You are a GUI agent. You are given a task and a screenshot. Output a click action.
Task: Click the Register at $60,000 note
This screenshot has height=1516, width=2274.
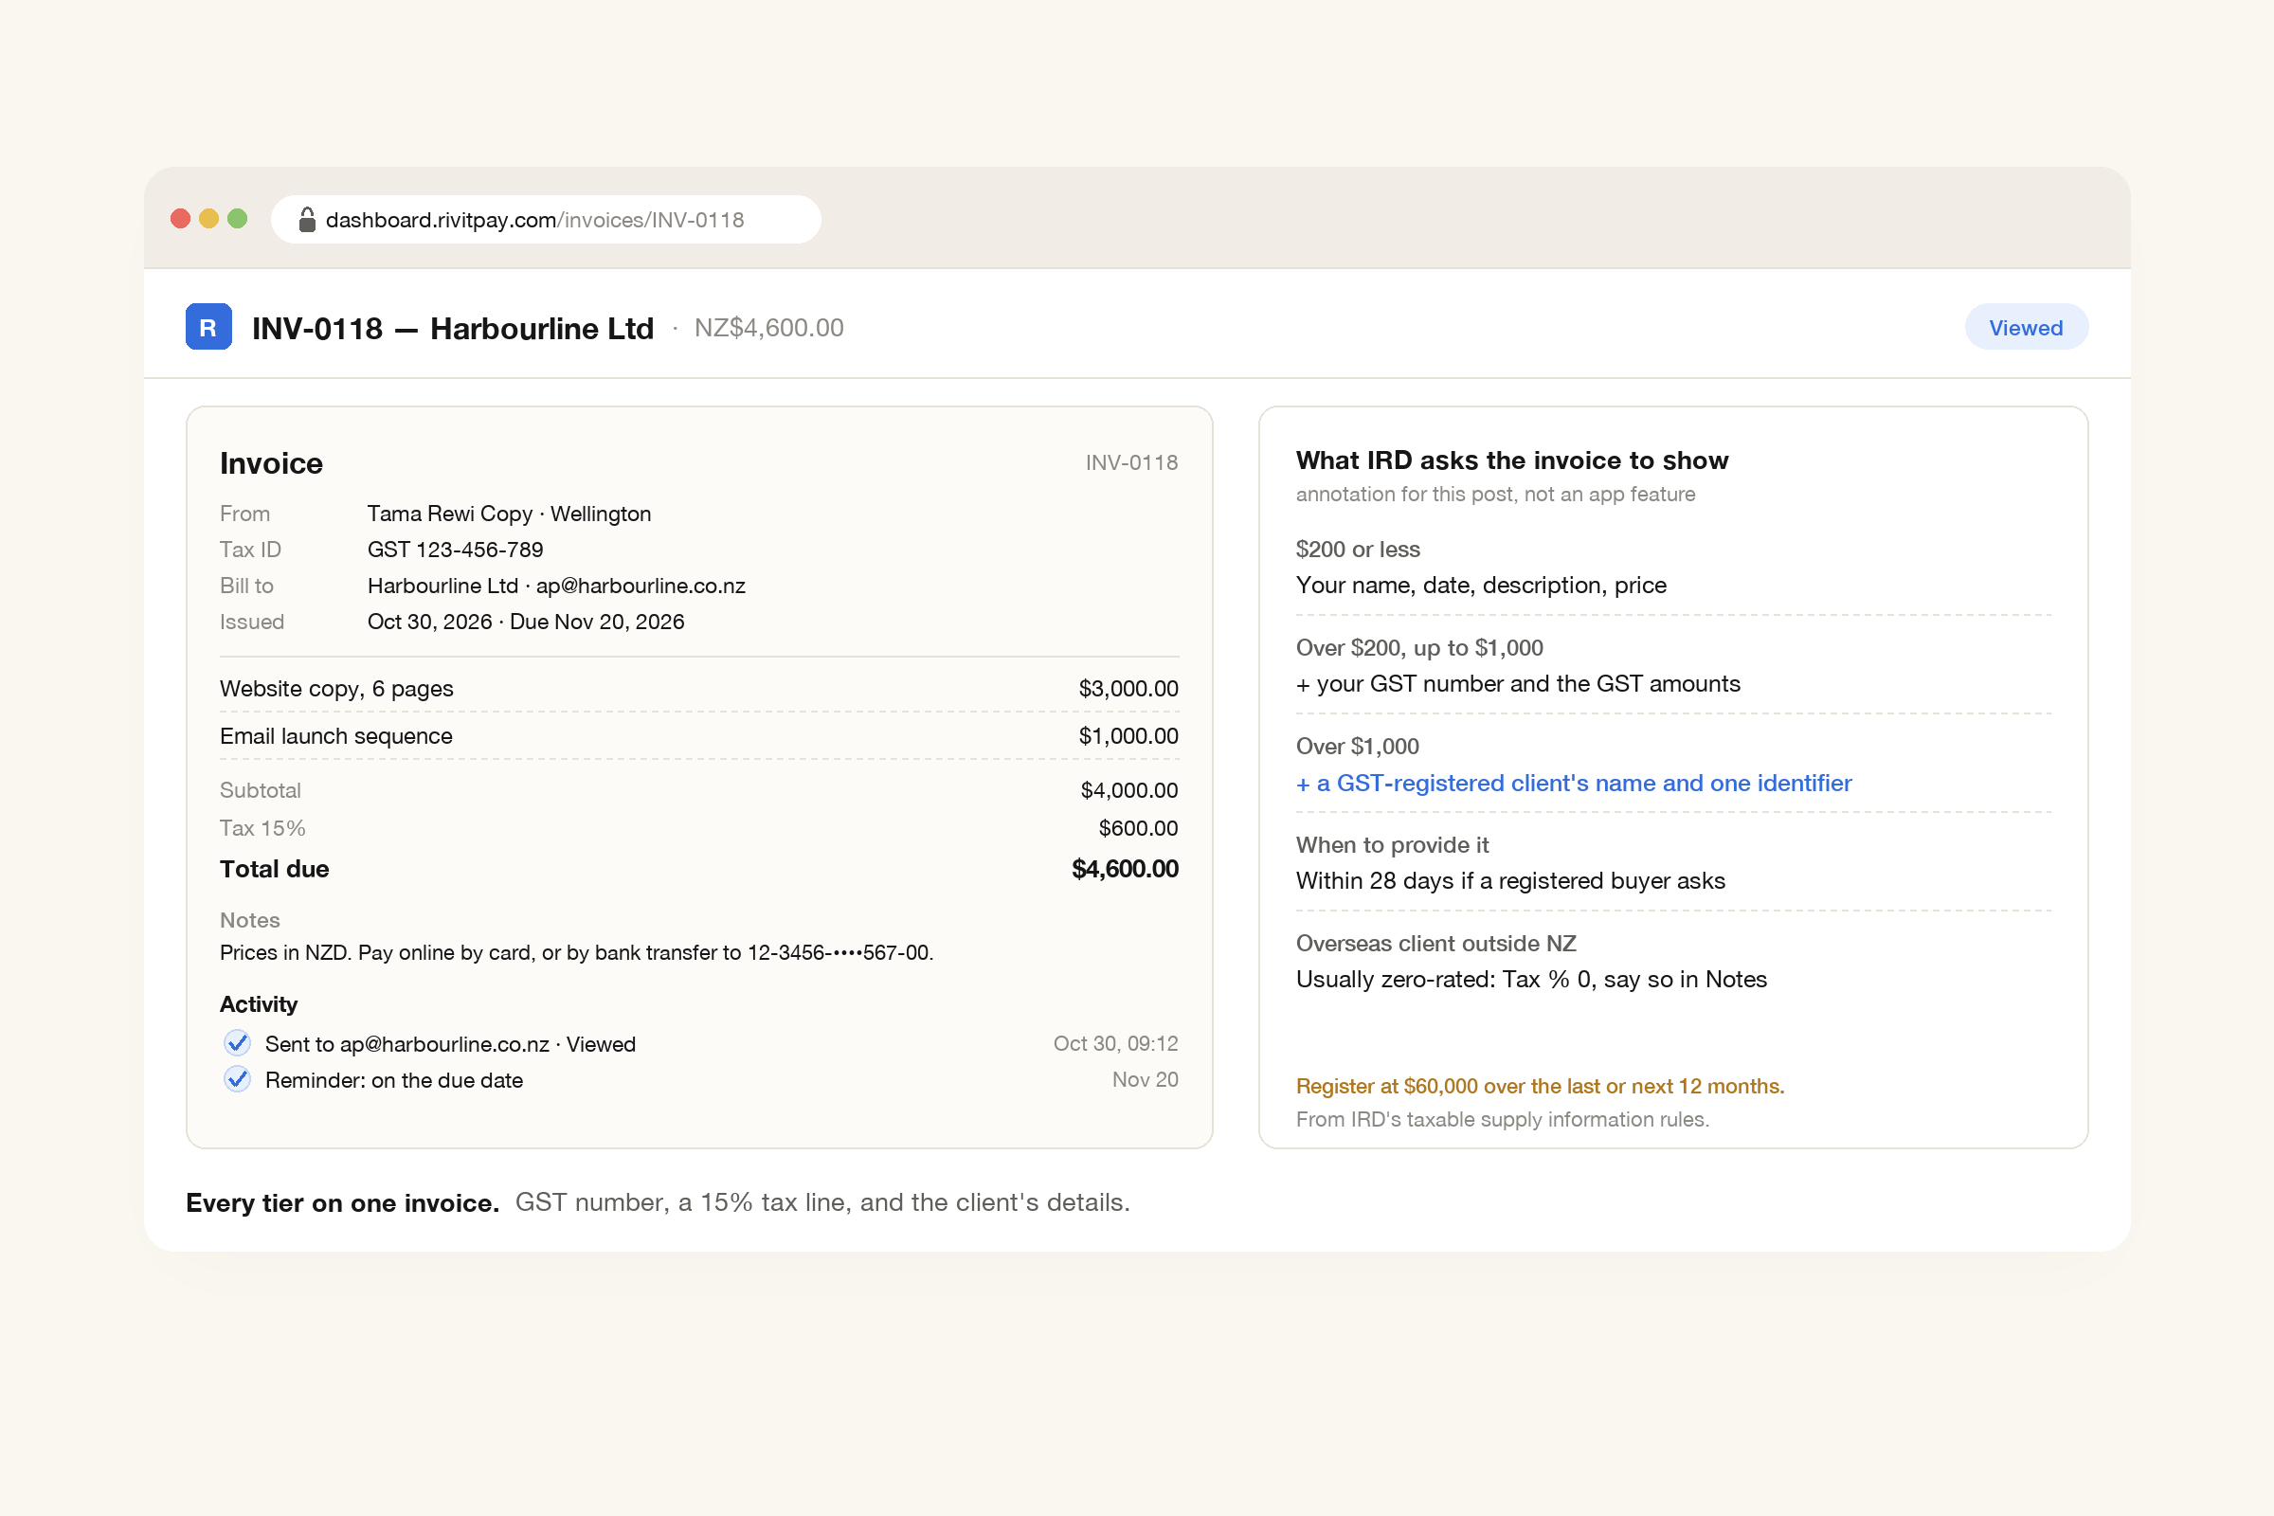tap(1539, 1086)
